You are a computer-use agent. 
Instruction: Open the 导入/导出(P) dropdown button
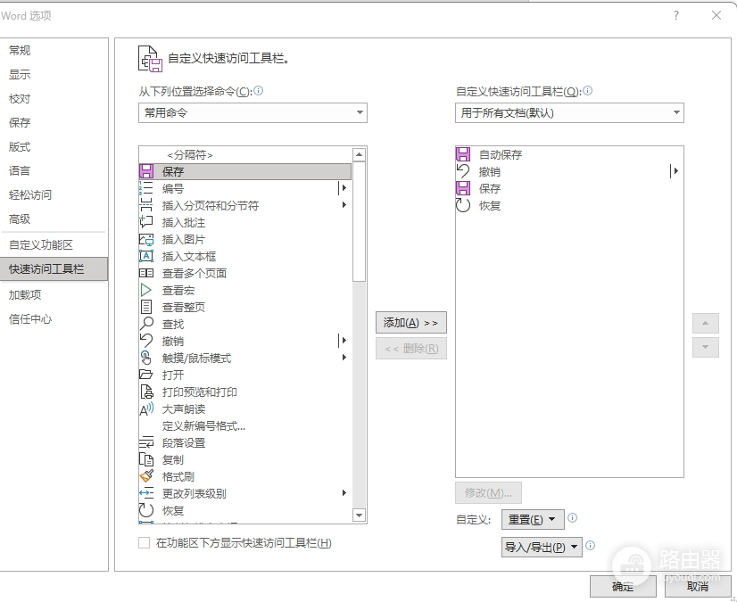[x=542, y=547]
